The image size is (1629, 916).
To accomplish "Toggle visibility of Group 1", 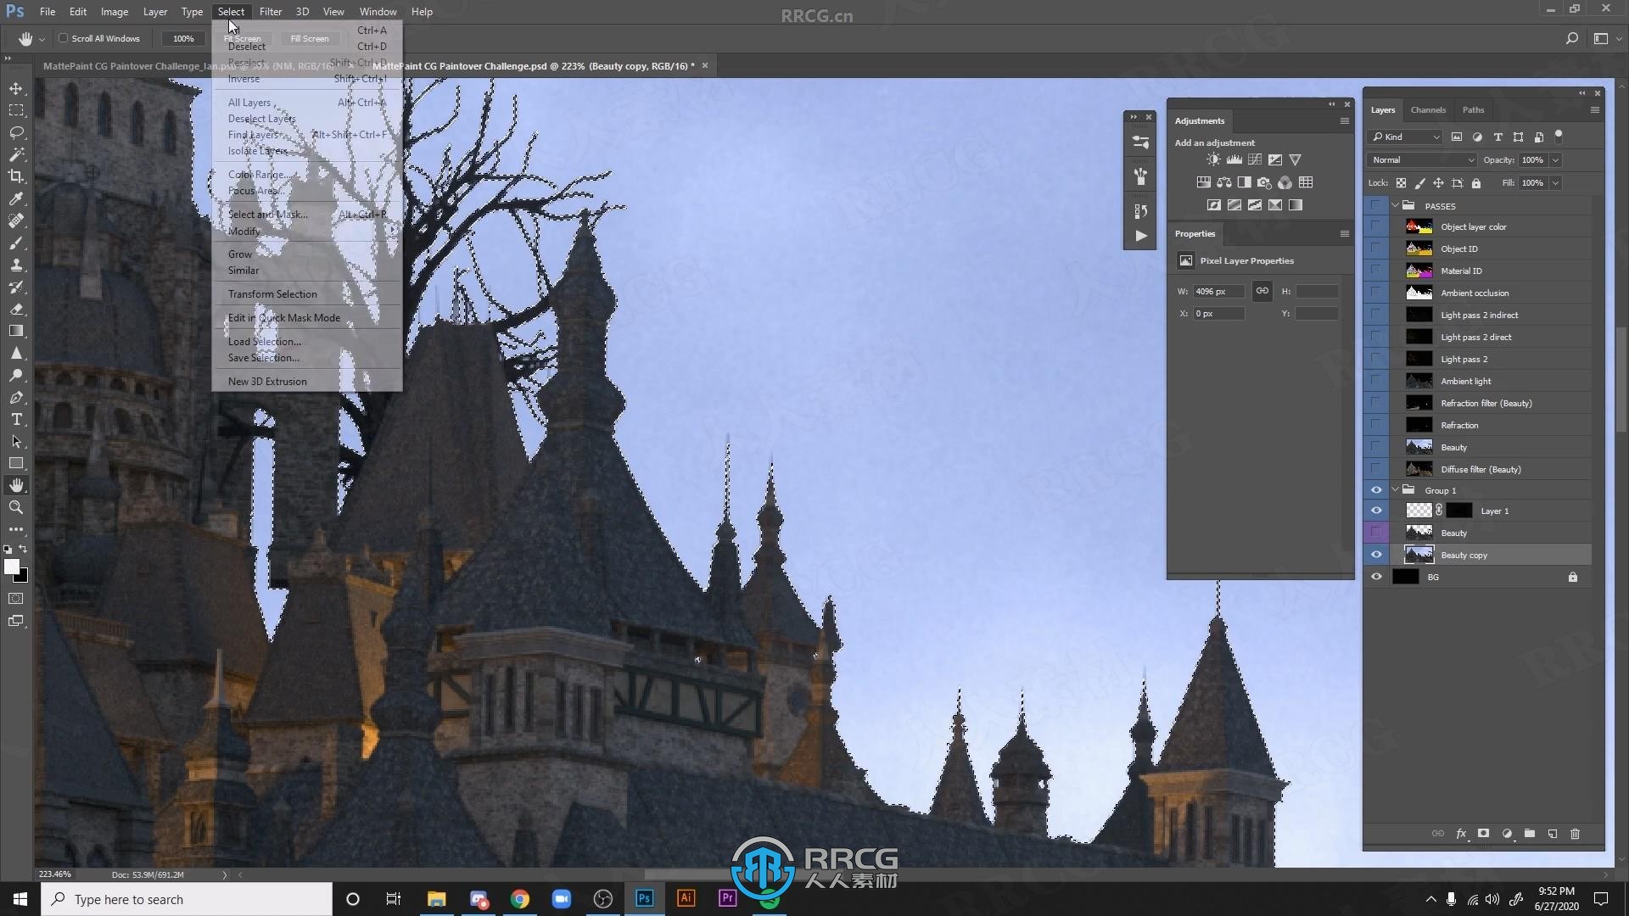I will (x=1376, y=490).
